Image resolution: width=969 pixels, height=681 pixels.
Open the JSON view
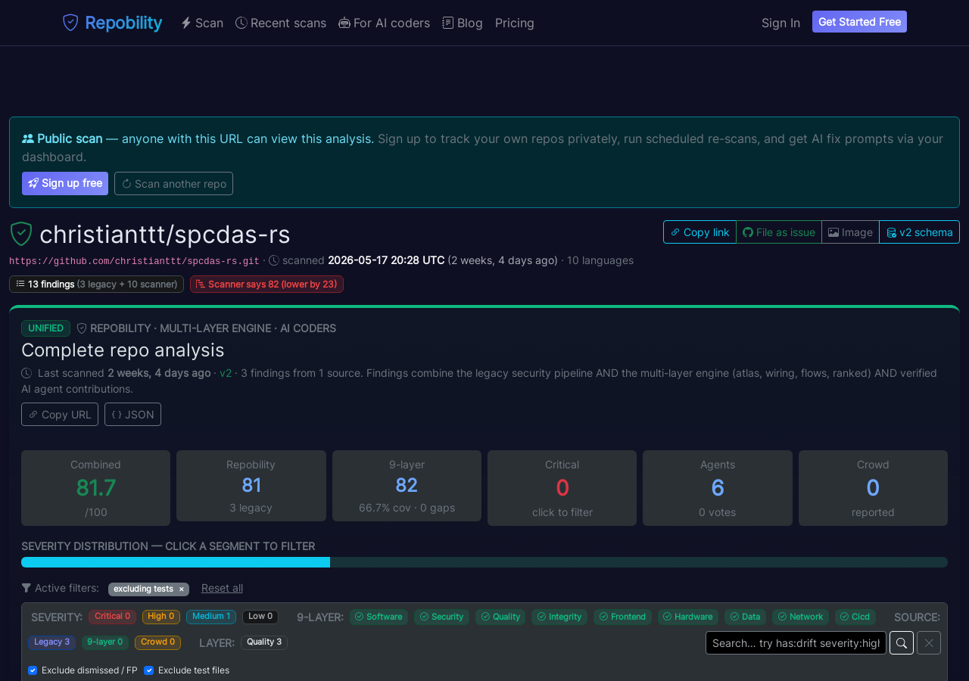click(x=132, y=414)
